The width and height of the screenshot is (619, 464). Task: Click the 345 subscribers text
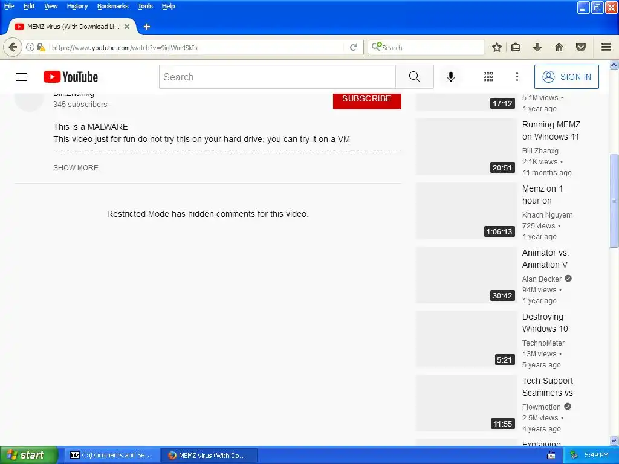pos(80,105)
